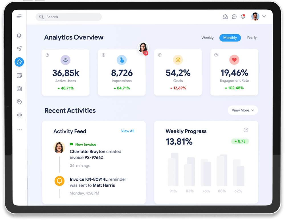The height and width of the screenshot is (220, 285).
Task: Check notifications via the bell icon
Action: [x=243, y=17]
